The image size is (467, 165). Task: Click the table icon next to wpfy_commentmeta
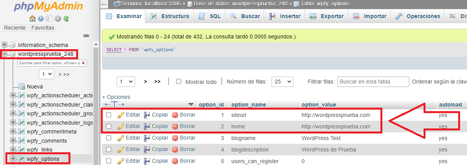click(x=22, y=132)
